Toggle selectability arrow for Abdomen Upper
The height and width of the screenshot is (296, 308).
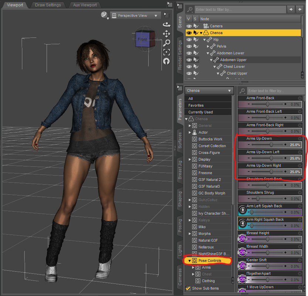click(196, 60)
